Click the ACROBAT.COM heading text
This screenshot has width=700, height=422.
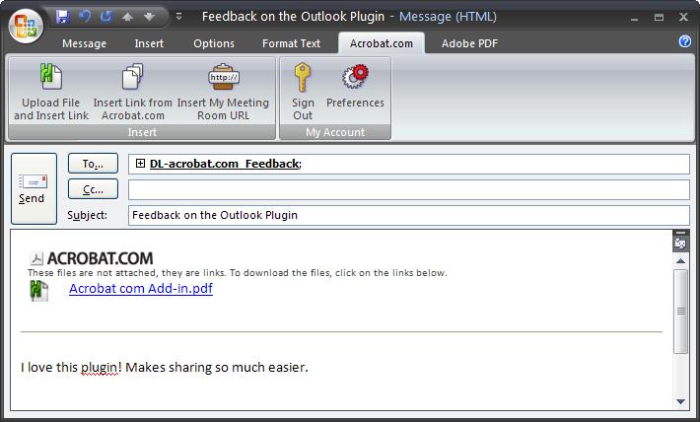100,258
